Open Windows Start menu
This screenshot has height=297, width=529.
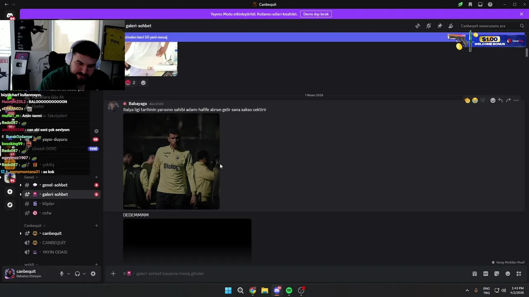(x=228, y=290)
